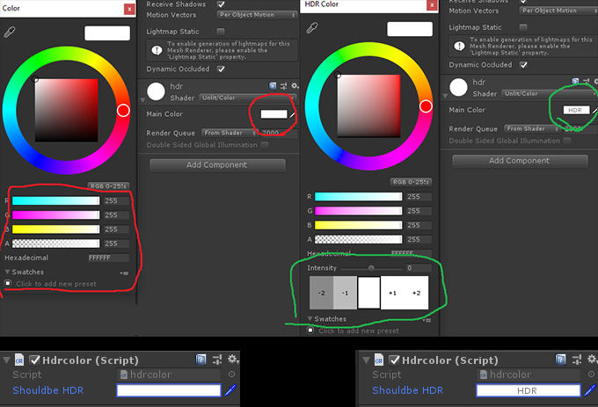Click white sphere preview of left hdr material

156,91
